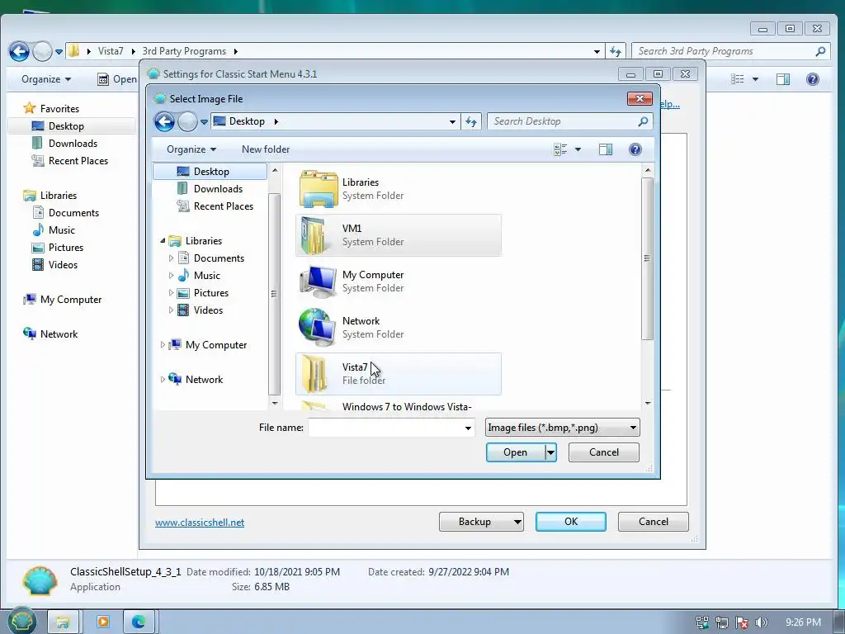Screen dimensions: 845x634
Task: Expand Network node in dialog tree
Action: click(x=163, y=380)
